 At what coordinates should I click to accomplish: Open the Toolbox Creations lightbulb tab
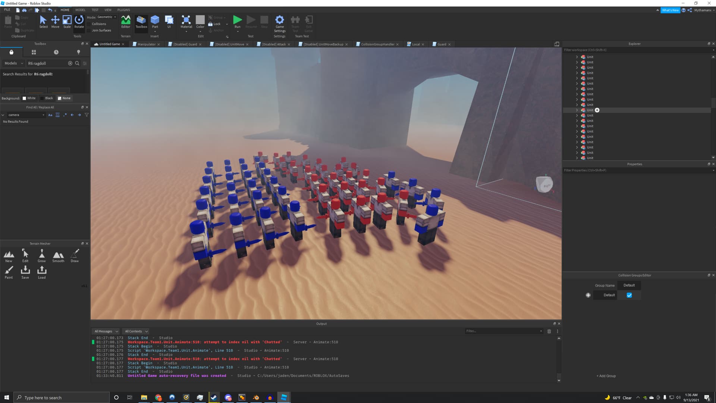[x=78, y=52]
